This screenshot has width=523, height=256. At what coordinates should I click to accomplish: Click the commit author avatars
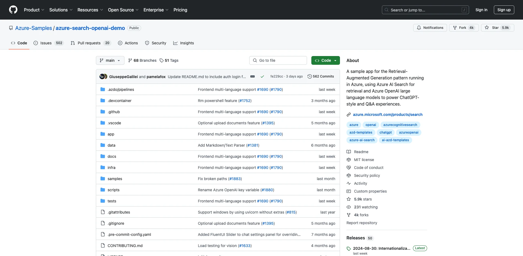click(x=103, y=76)
